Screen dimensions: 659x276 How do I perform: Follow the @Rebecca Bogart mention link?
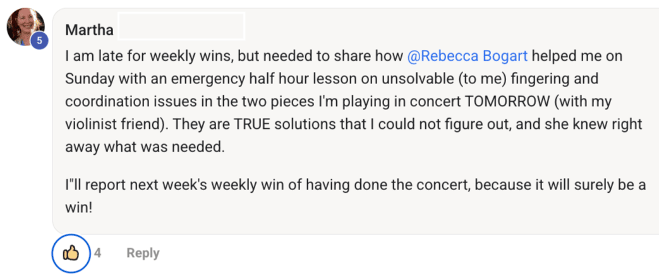pos(468,56)
